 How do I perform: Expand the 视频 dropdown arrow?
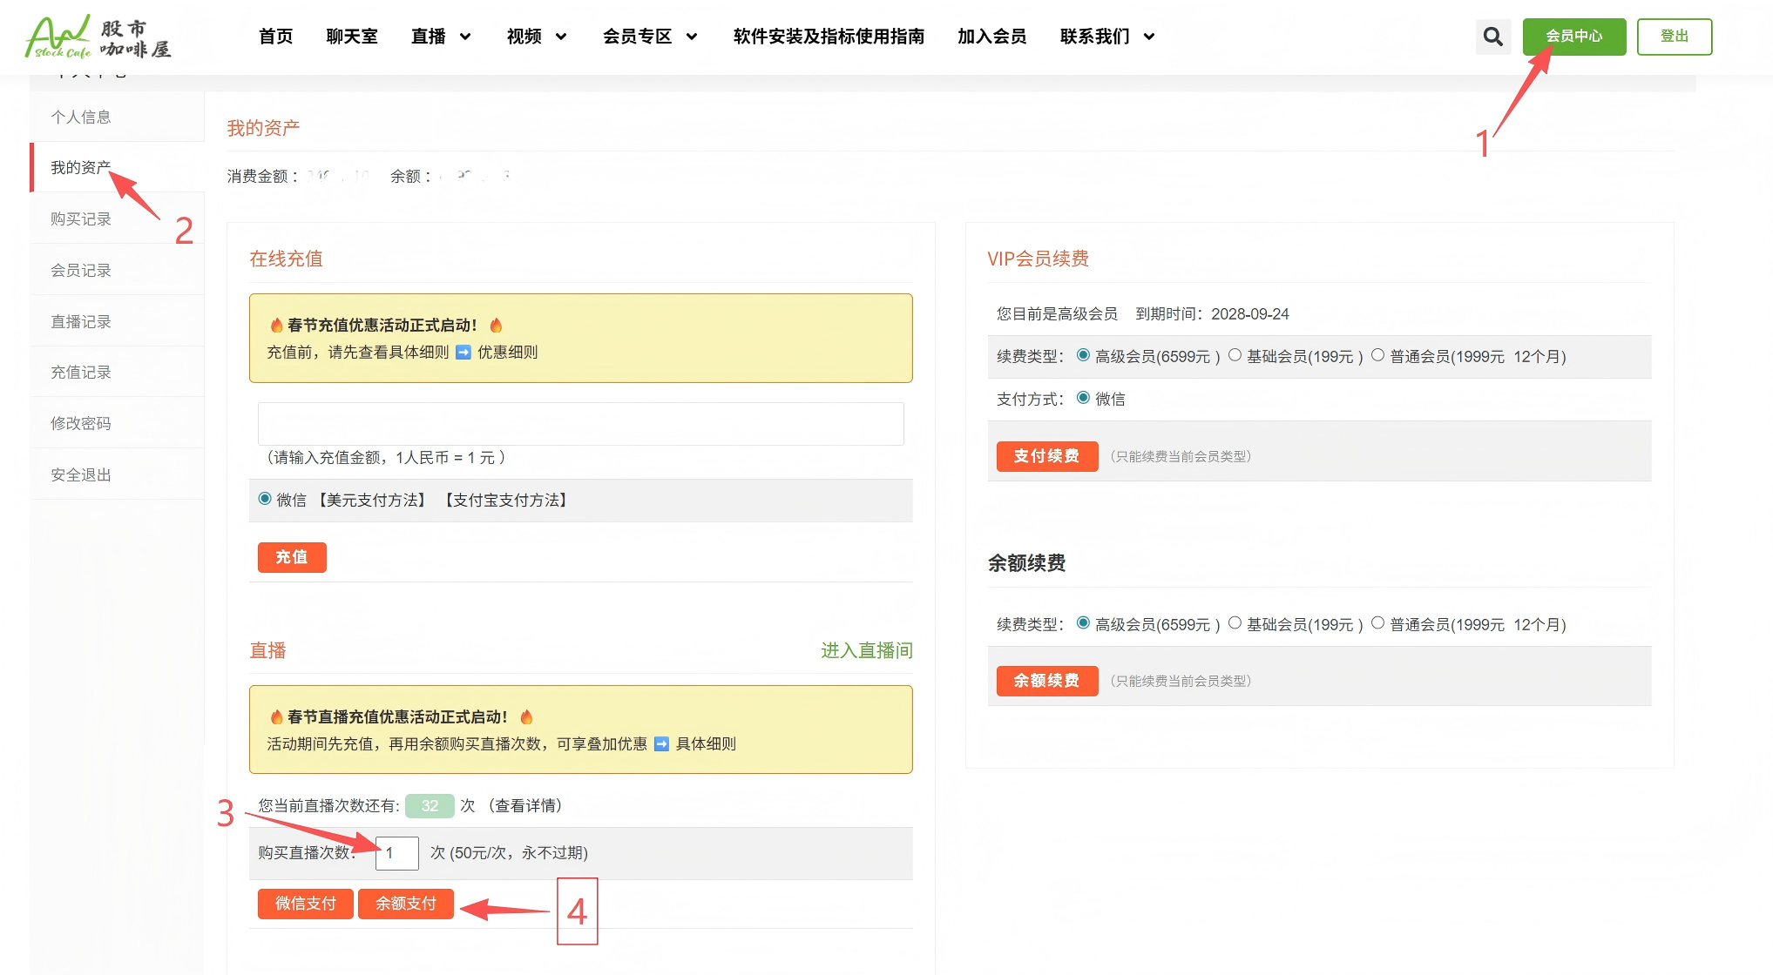[x=561, y=37]
